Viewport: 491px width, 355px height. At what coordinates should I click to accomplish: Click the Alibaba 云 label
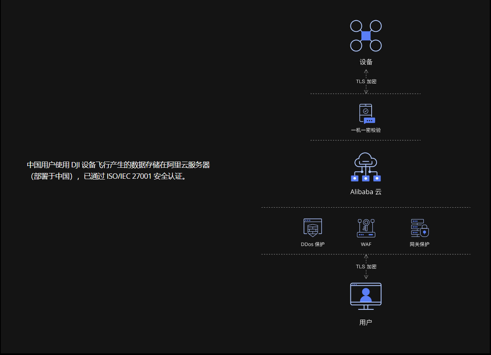point(365,192)
